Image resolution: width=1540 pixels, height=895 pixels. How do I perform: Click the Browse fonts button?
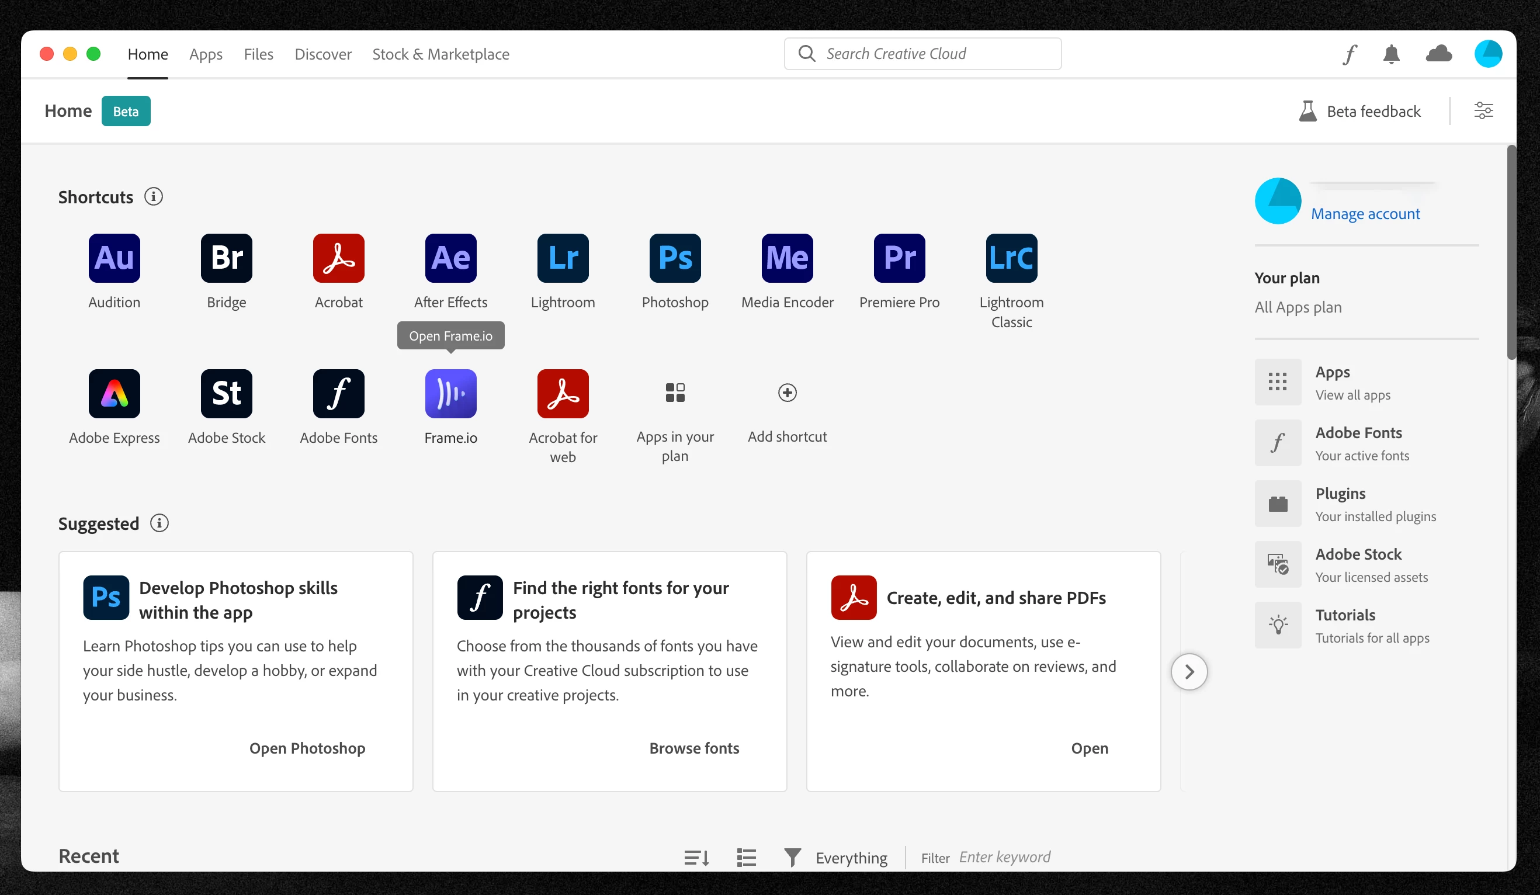693,748
